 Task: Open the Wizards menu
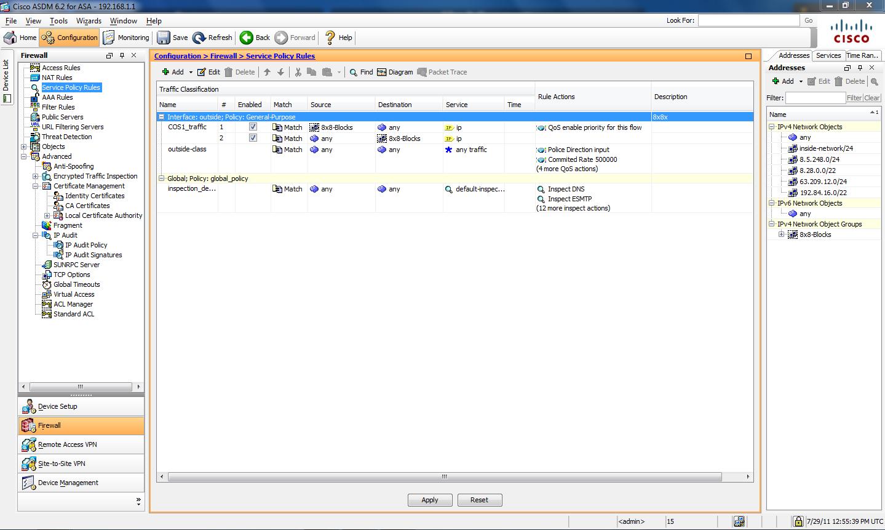[x=89, y=21]
